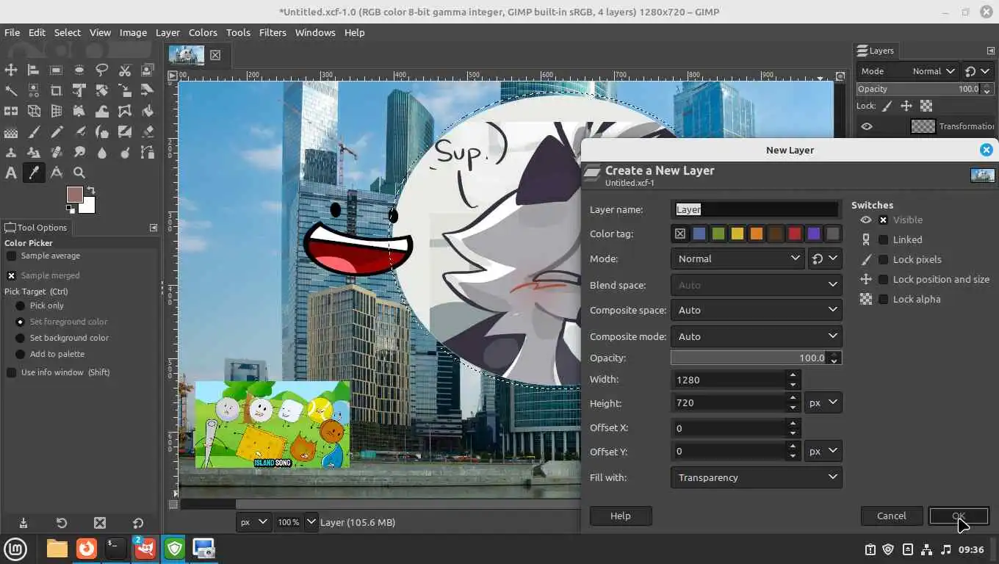Viewport: 999px width, 564px height.
Task: Click the foreground color swatch
Action: pyautogui.click(x=74, y=195)
